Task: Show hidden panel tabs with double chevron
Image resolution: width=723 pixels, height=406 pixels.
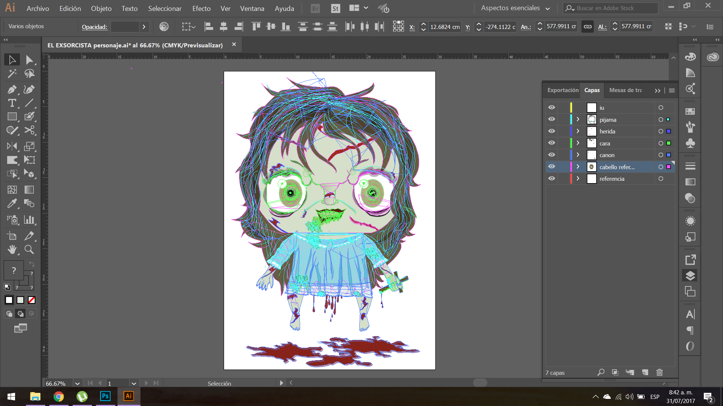Action: [x=657, y=91]
